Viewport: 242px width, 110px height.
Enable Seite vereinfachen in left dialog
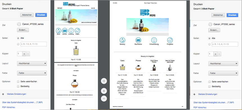[18, 82]
